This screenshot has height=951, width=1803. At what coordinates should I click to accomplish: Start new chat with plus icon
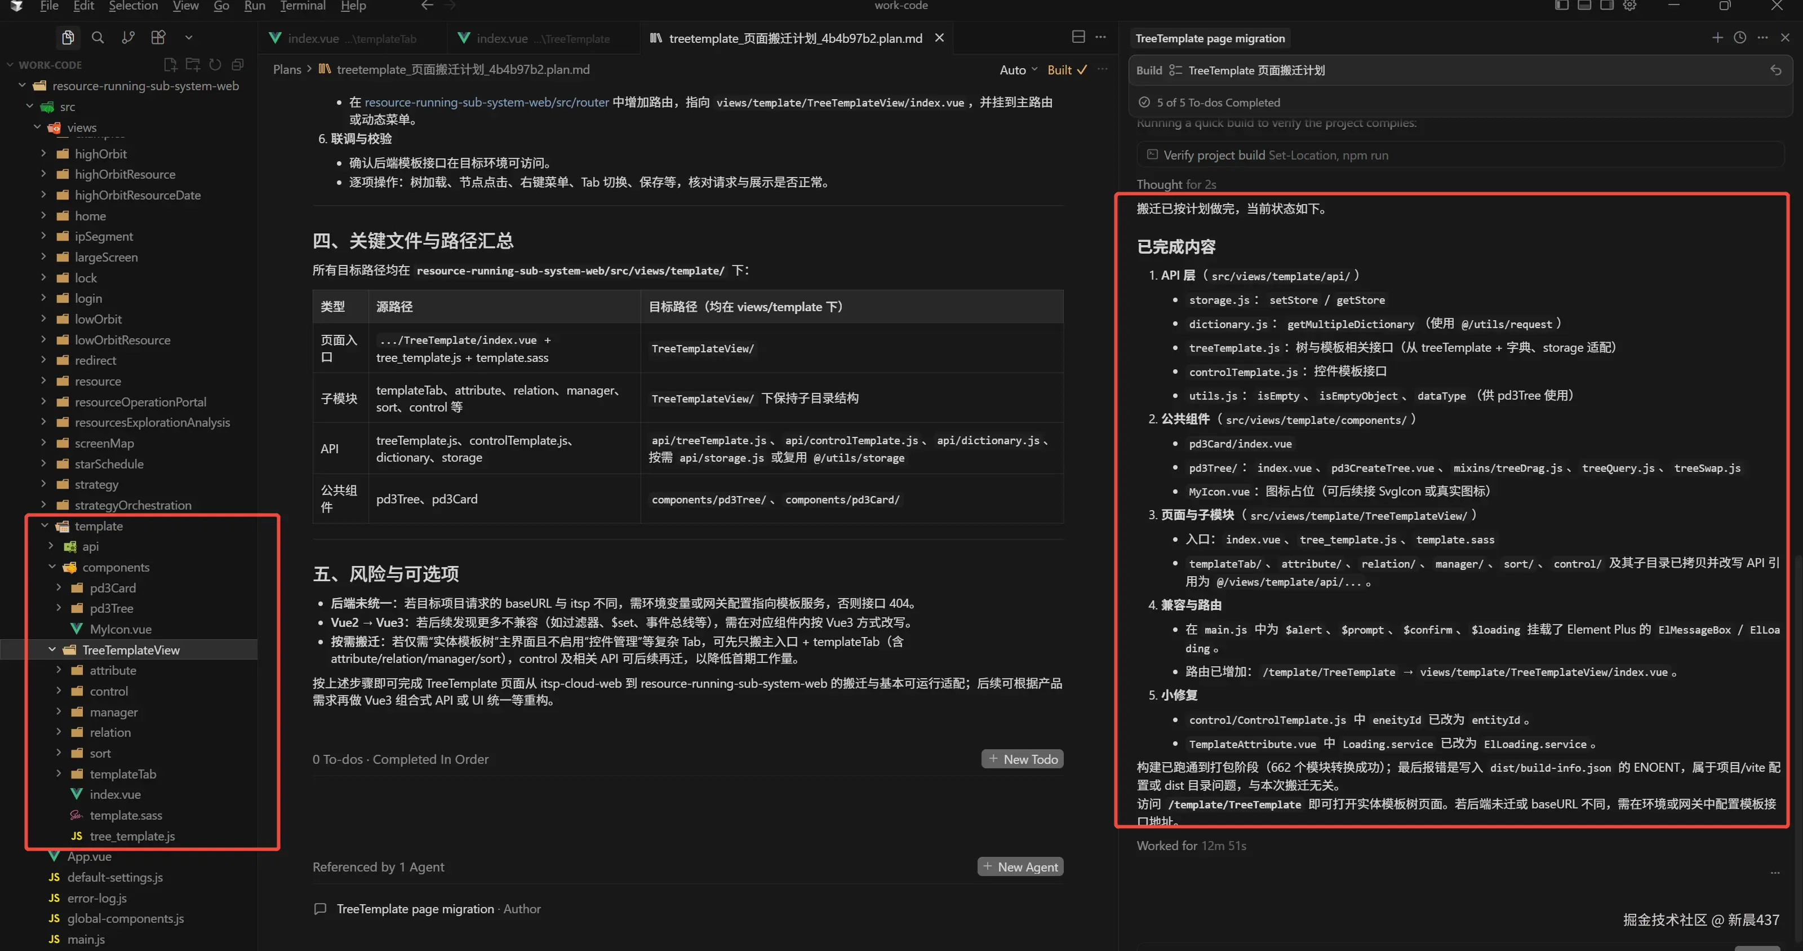click(1717, 38)
